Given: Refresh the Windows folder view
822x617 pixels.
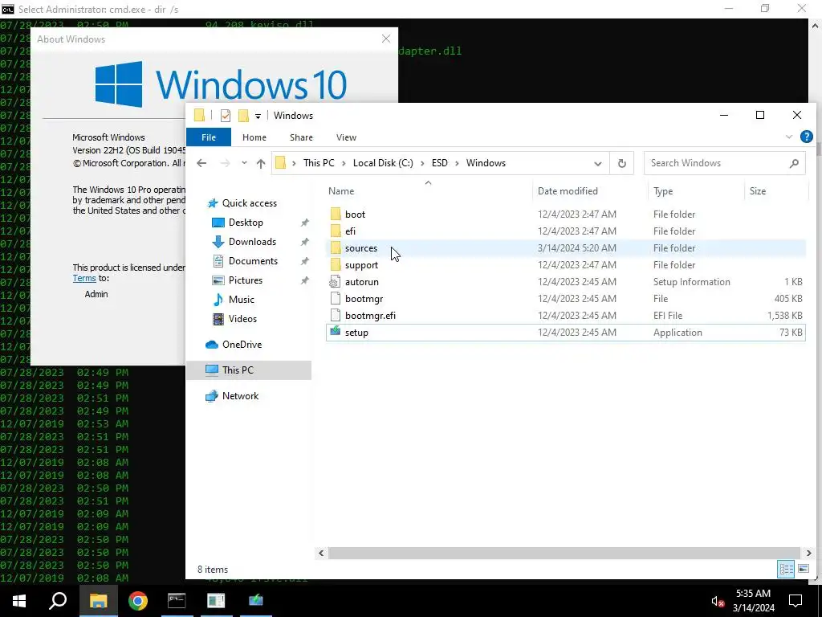Looking at the screenshot, I should [x=622, y=163].
